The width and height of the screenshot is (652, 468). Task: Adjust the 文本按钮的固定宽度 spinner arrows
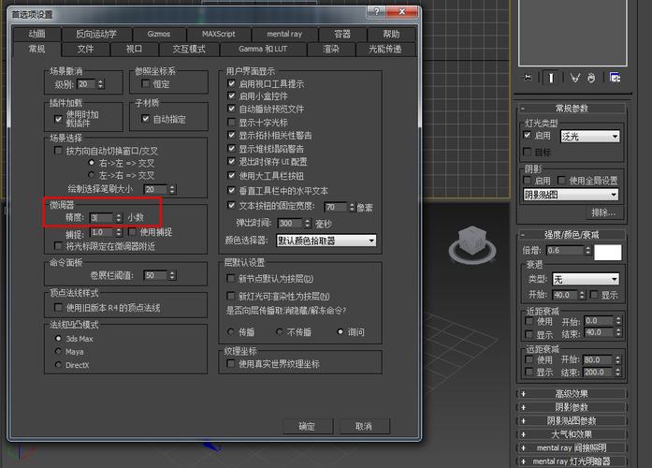[353, 207]
